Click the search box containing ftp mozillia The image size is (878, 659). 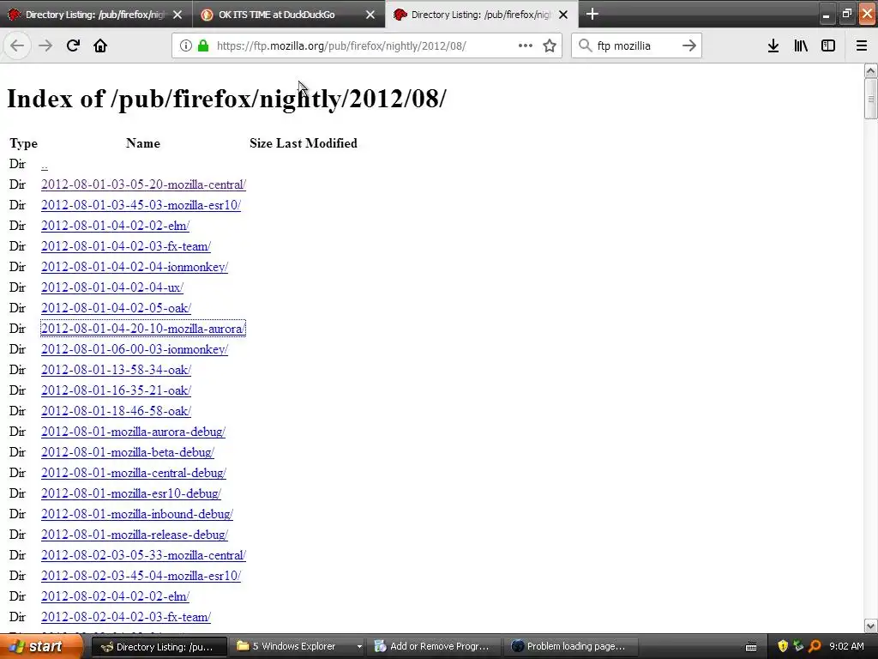pyautogui.click(x=635, y=46)
